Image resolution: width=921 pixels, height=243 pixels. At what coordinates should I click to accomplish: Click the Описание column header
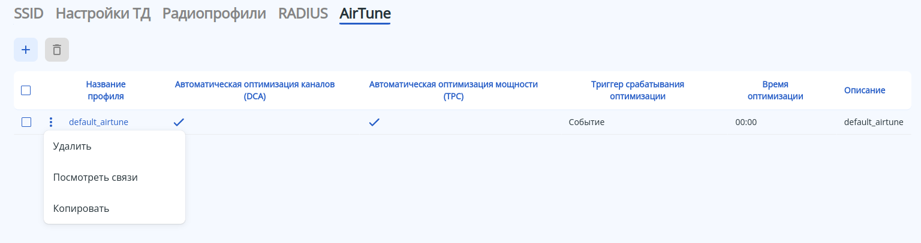pyautogui.click(x=864, y=90)
